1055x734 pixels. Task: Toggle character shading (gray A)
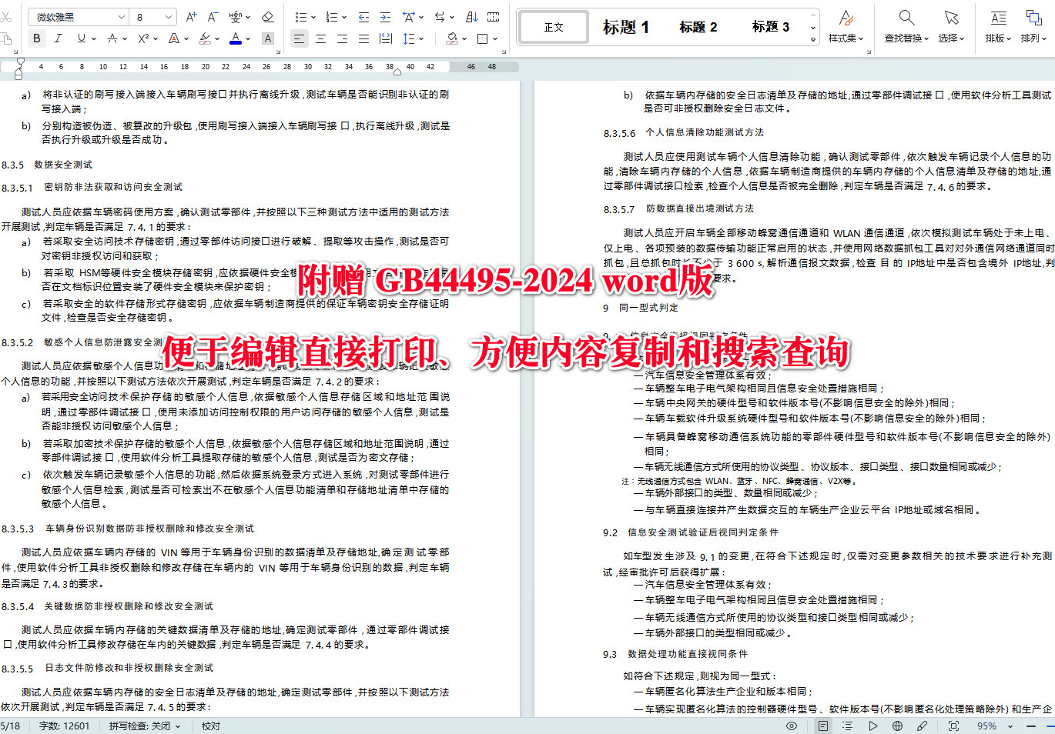click(x=267, y=38)
